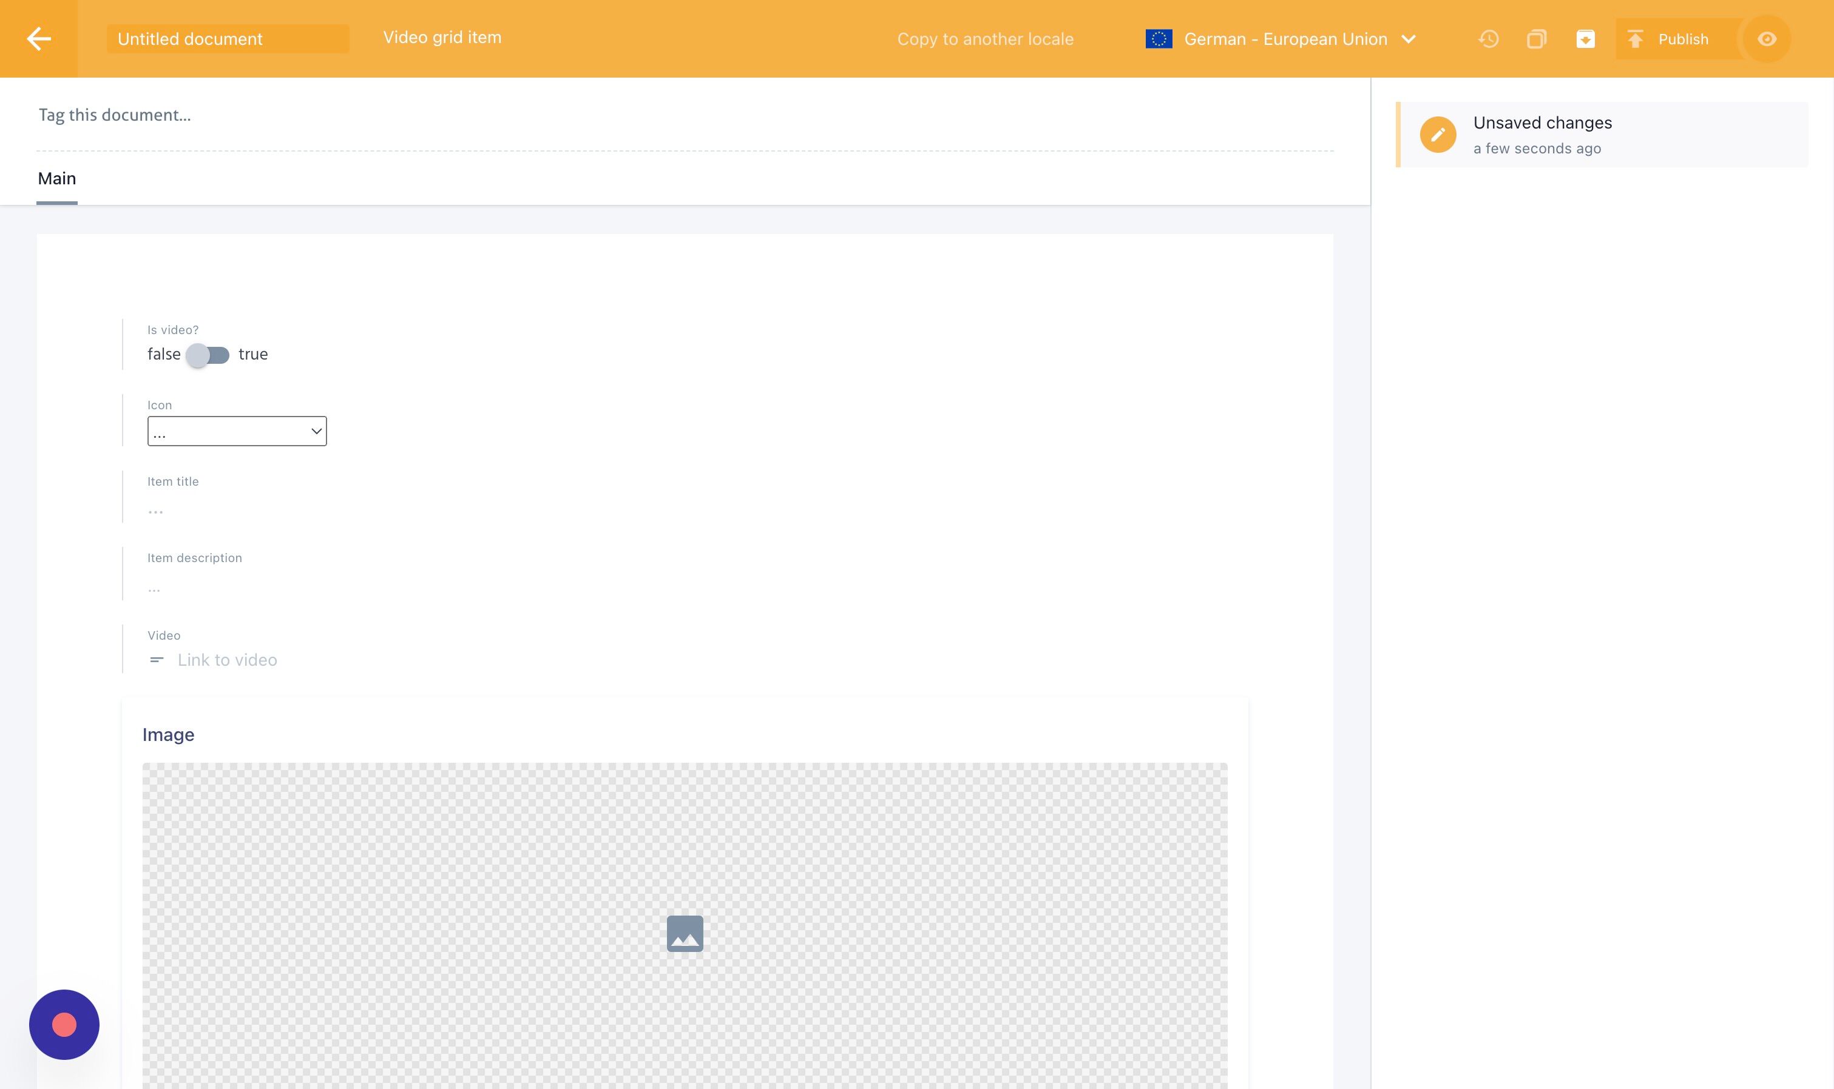Switch to the Main tab
This screenshot has height=1089, width=1834.
pos(56,179)
